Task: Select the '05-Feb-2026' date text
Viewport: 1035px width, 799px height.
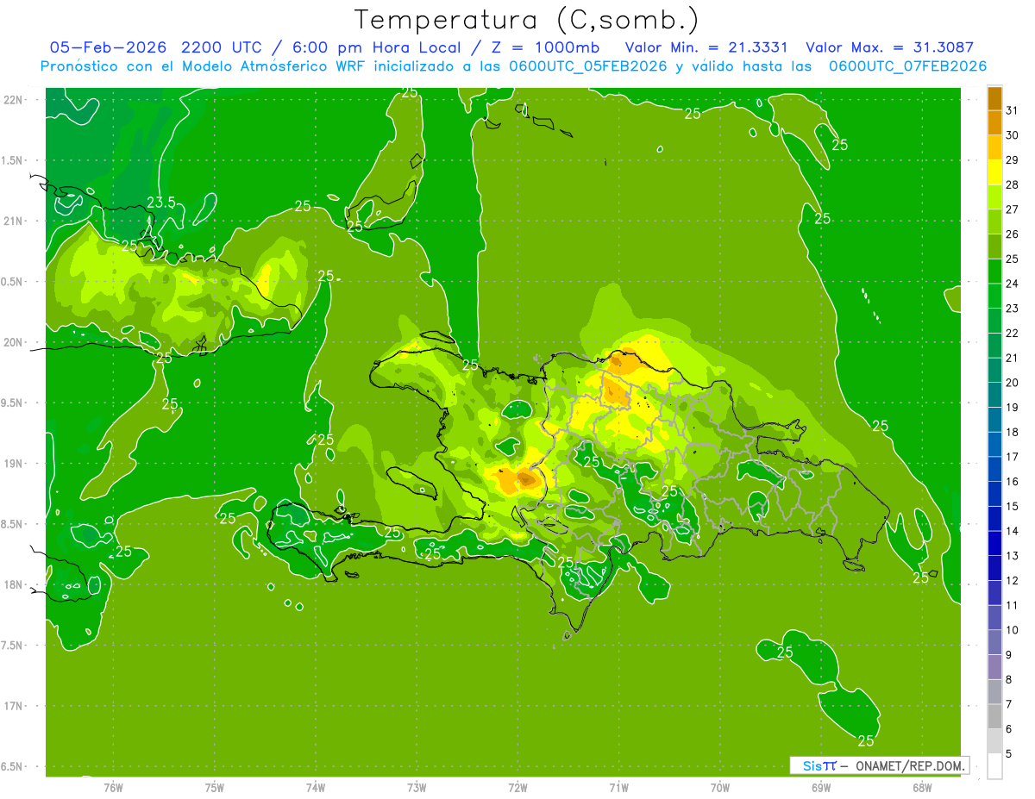Action: [108, 47]
